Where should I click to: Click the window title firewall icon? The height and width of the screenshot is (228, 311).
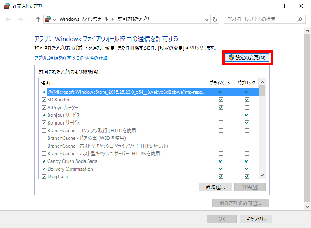(x=7, y=6)
